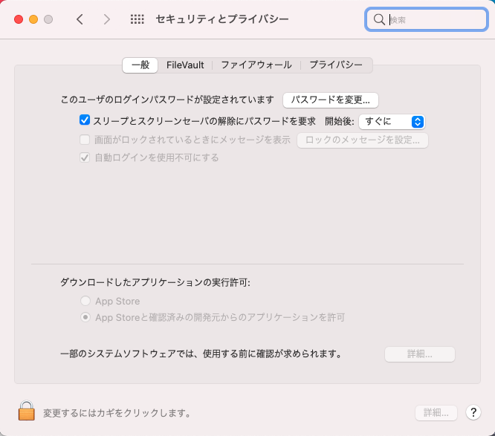This screenshot has height=436, width=495.
Task: Click the 開始後: label
Action: [x=340, y=121]
